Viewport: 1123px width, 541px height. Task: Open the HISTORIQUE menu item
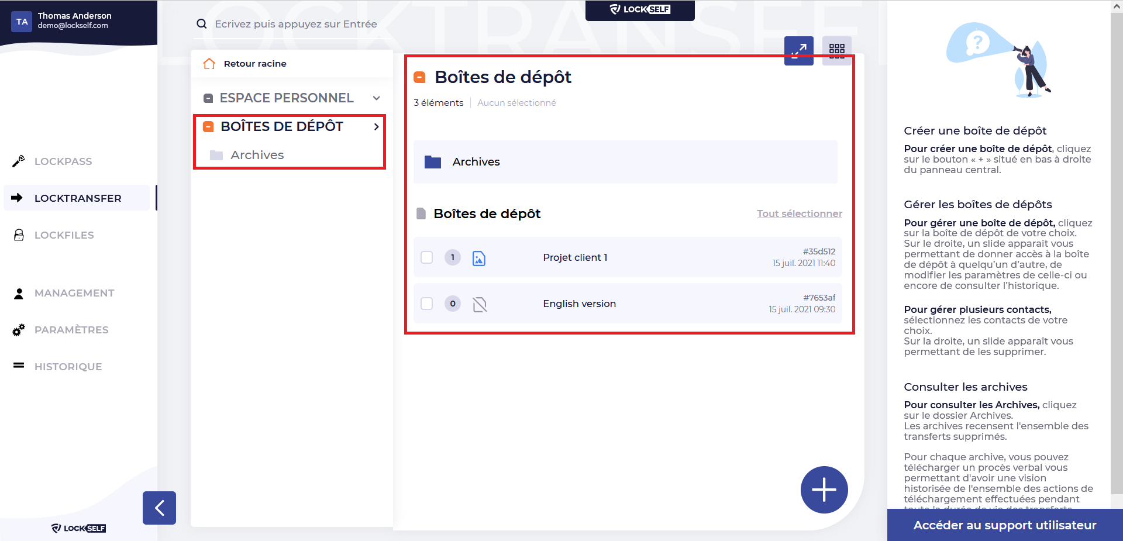(68, 367)
